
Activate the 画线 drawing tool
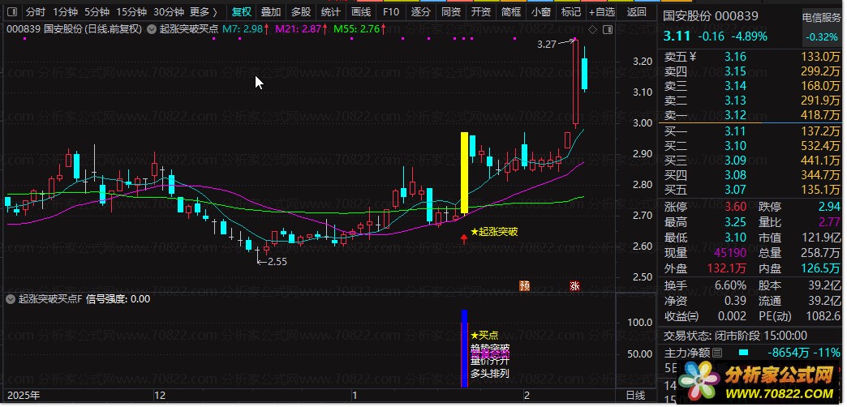[361, 11]
